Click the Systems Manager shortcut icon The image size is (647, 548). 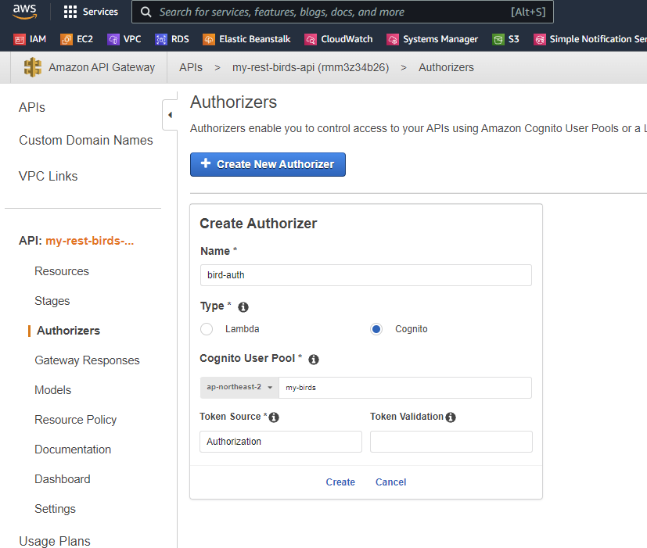click(x=393, y=40)
